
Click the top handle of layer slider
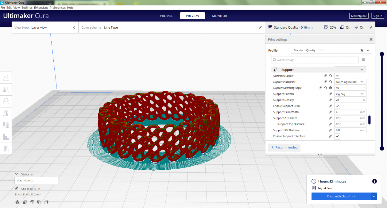pos(382,54)
